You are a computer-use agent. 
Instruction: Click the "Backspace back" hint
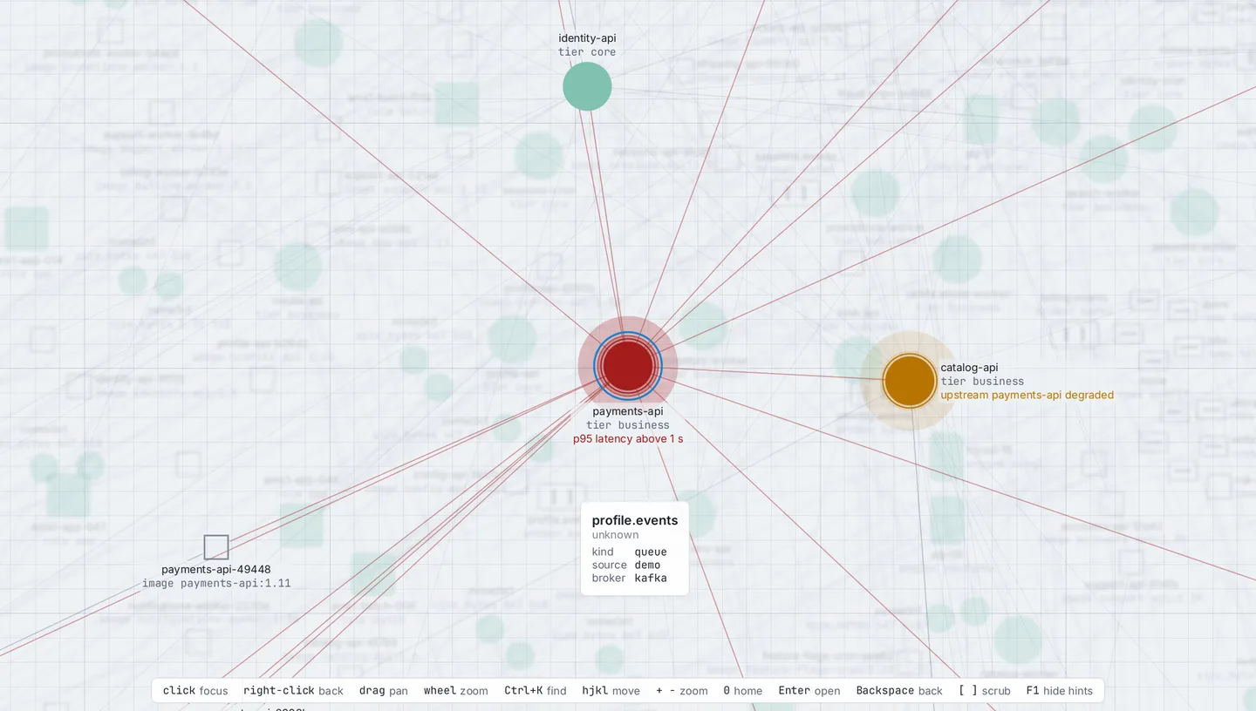click(x=899, y=691)
